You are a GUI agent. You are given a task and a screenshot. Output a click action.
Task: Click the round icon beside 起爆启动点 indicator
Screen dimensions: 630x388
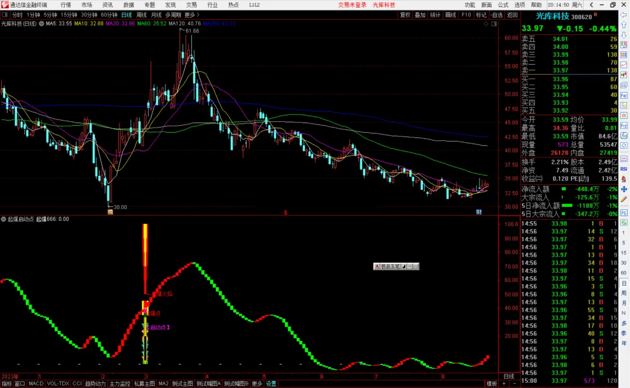pyautogui.click(x=3, y=219)
